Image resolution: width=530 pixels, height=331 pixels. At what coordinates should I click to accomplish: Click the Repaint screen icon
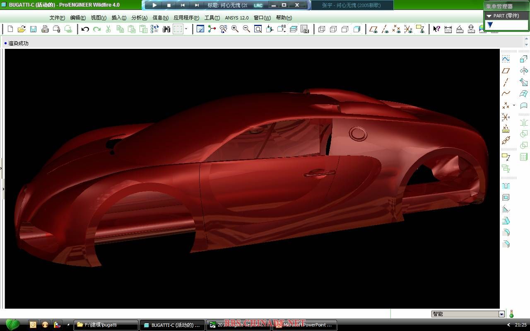coord(200,29)
